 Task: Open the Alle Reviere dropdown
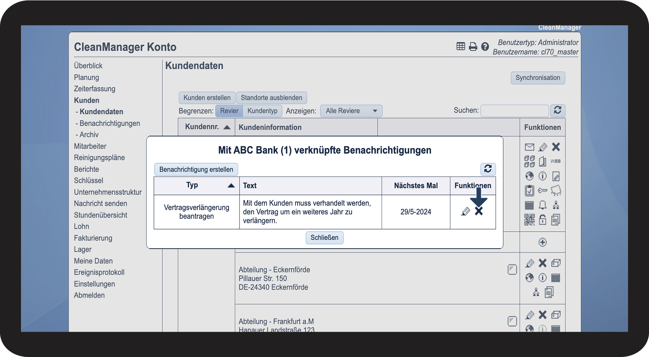pyautogui.click(x=351, y=111)
